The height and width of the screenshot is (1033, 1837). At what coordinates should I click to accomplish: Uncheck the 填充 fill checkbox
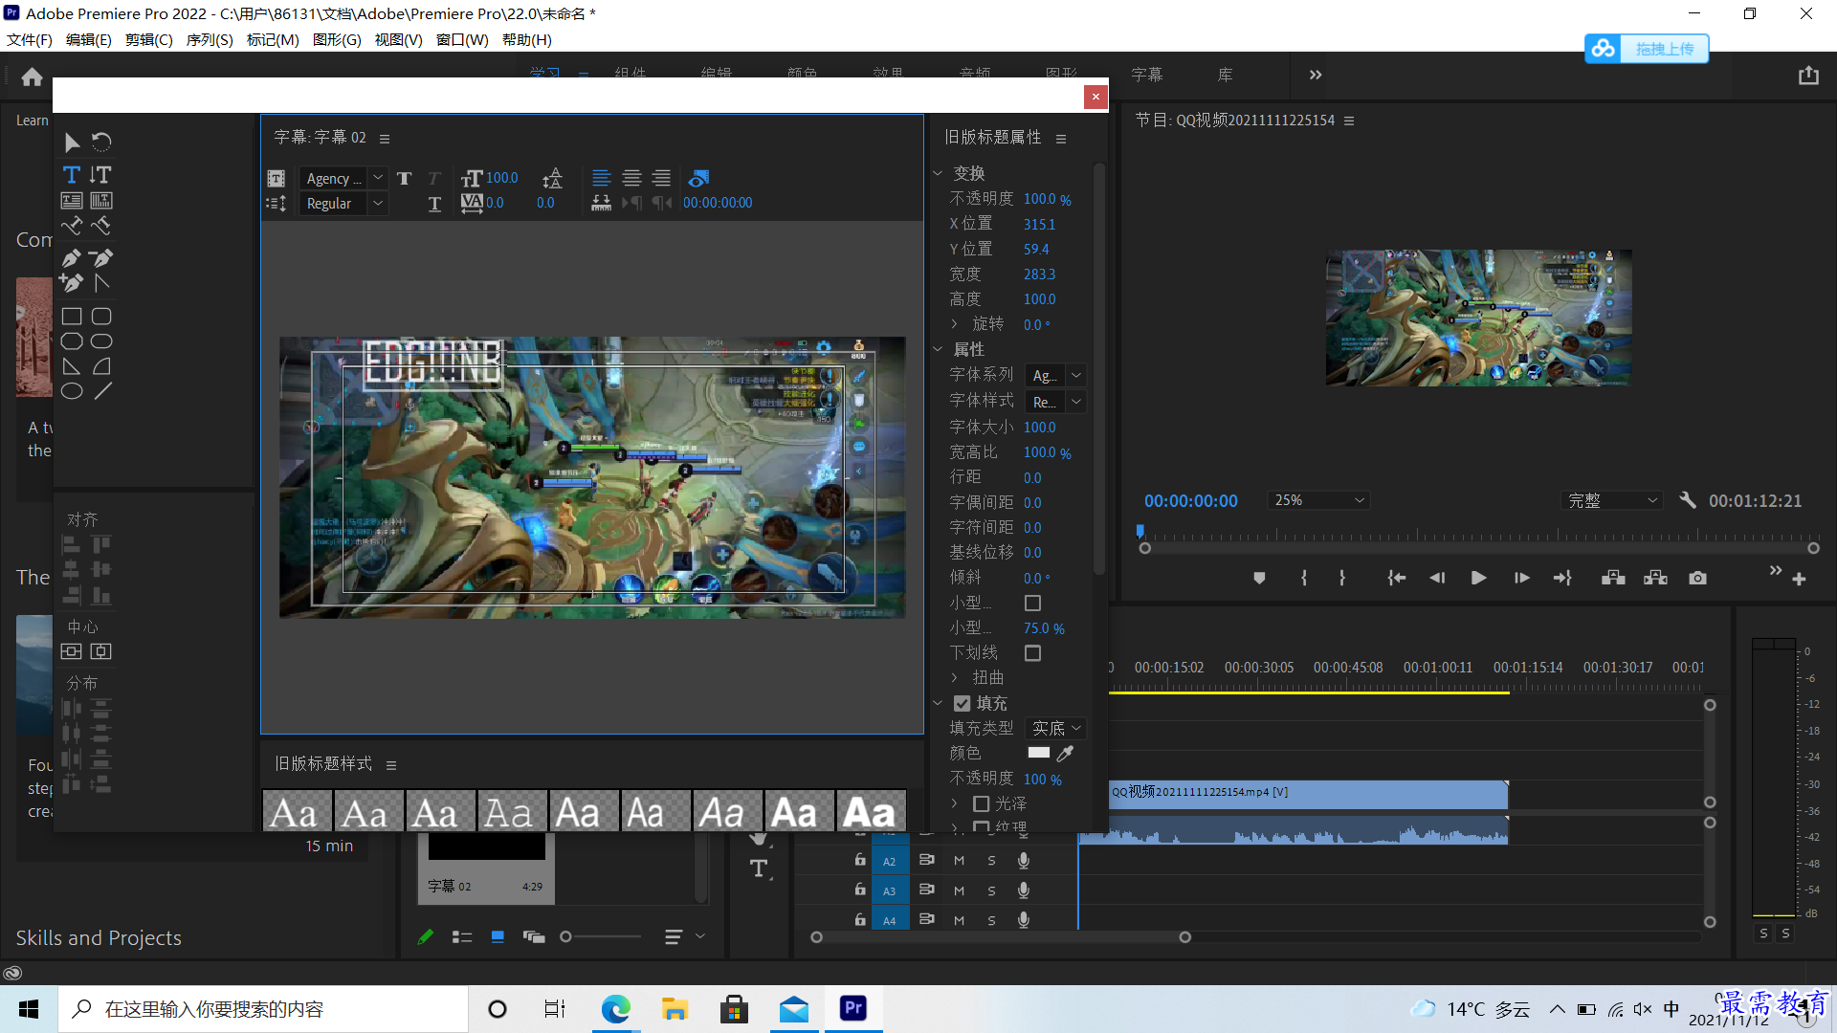(963, 703)
